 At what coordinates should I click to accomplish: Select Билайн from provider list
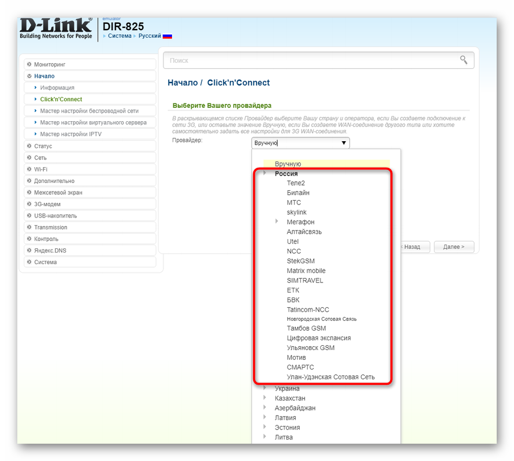[x=298, y=193]
